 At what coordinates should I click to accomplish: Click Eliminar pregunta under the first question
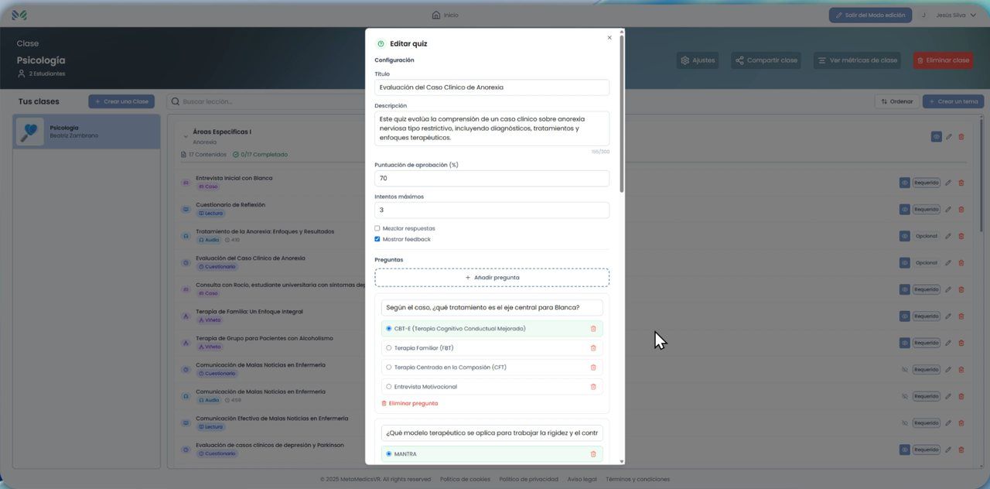pos(410,403)
